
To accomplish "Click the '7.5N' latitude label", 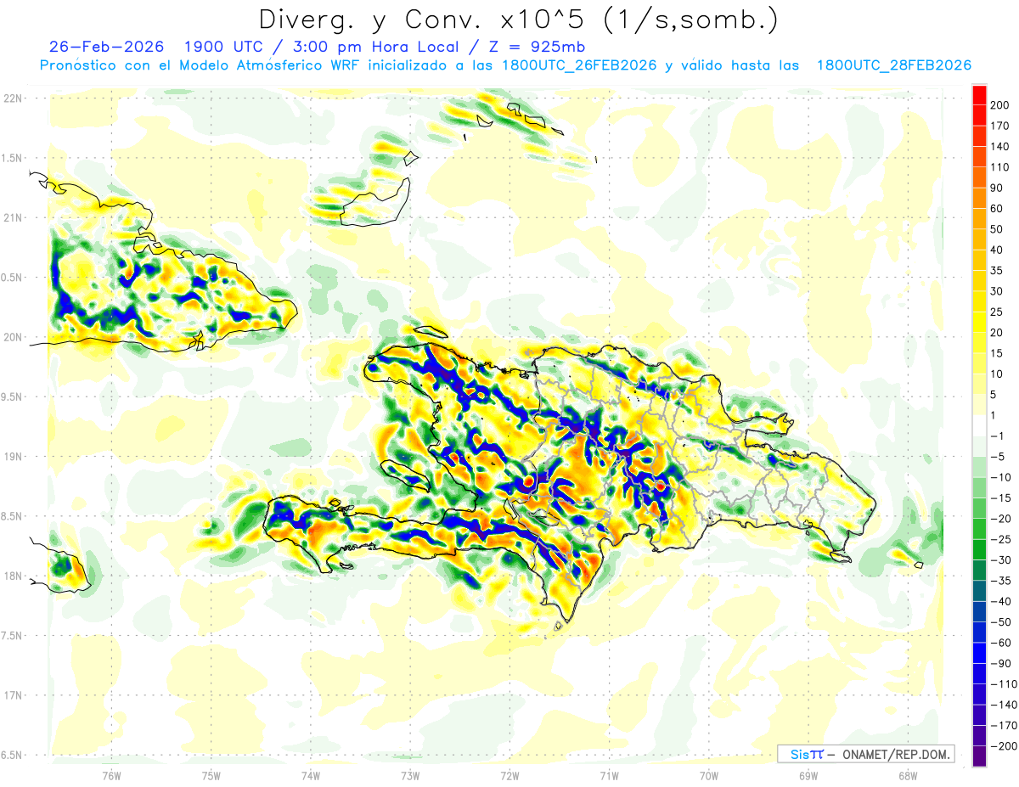I will tap(13, 635).
